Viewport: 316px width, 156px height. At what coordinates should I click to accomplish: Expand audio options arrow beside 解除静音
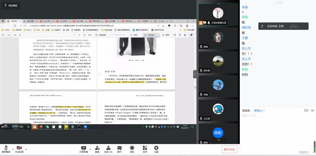pyautogui.click(x=12, y=149)
